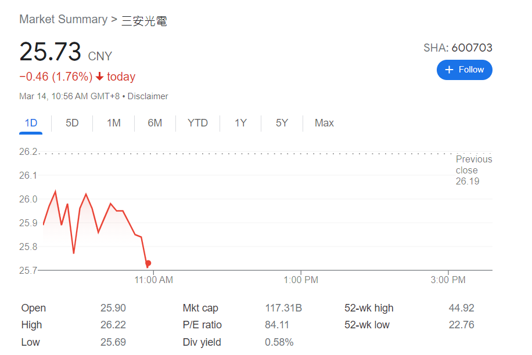Click the 三安光電 stock name
Image resolution: width=532 pixels, height=355 pixels.
144,21
